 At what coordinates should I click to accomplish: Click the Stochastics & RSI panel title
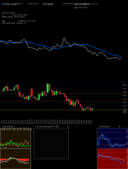click(x=110, y=126)
